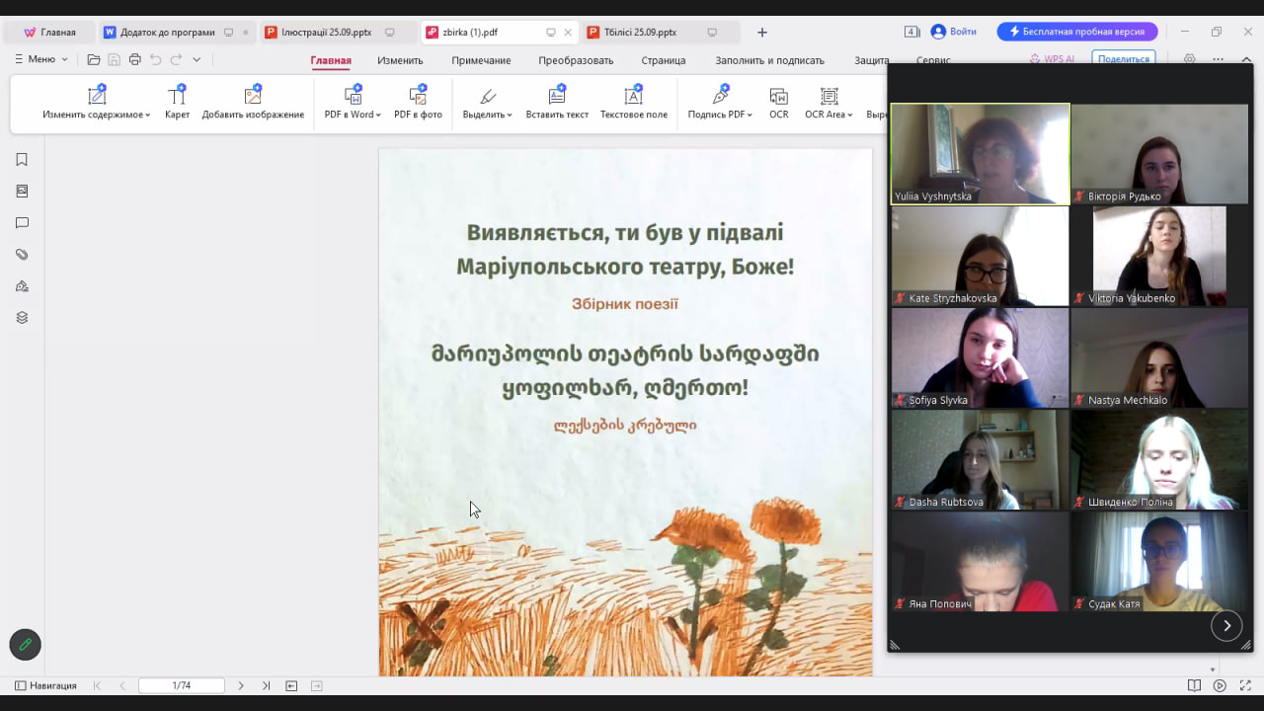Screen dimensions: 1264x711
Task: Click the PDF в фото converter
Action: click(418, 97)
